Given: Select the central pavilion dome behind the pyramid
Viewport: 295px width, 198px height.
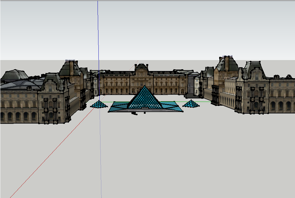Looking at the screenshot, I should 142,67.
